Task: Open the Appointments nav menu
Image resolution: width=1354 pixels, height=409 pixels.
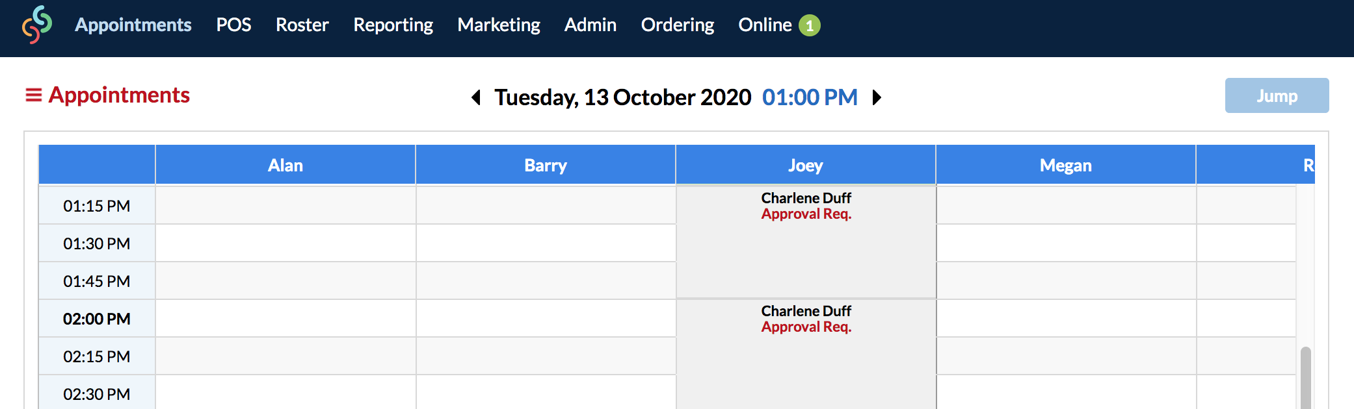Action: pos(133,25)
